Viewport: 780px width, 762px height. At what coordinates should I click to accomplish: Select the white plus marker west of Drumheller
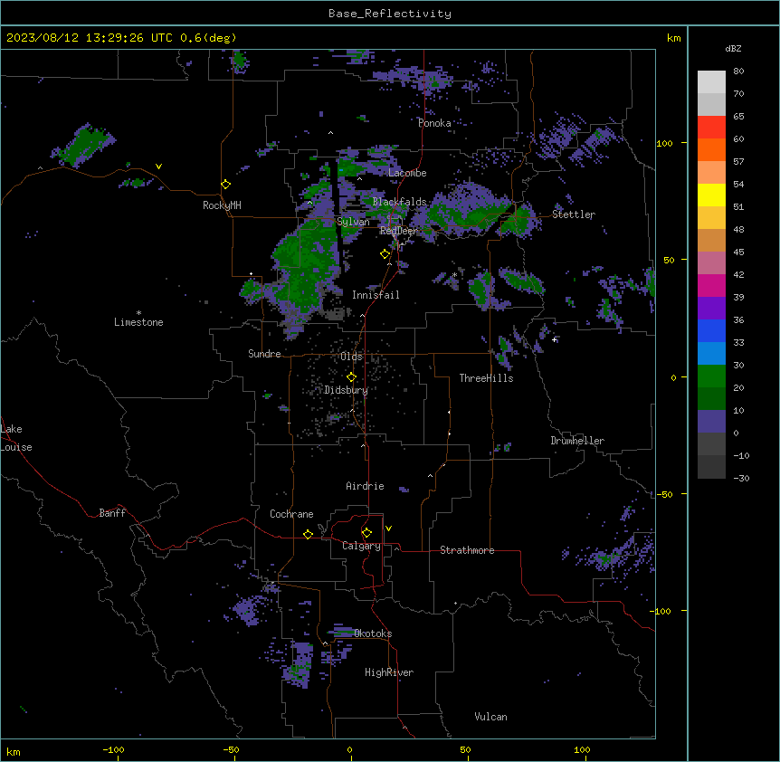pos(554,339)
